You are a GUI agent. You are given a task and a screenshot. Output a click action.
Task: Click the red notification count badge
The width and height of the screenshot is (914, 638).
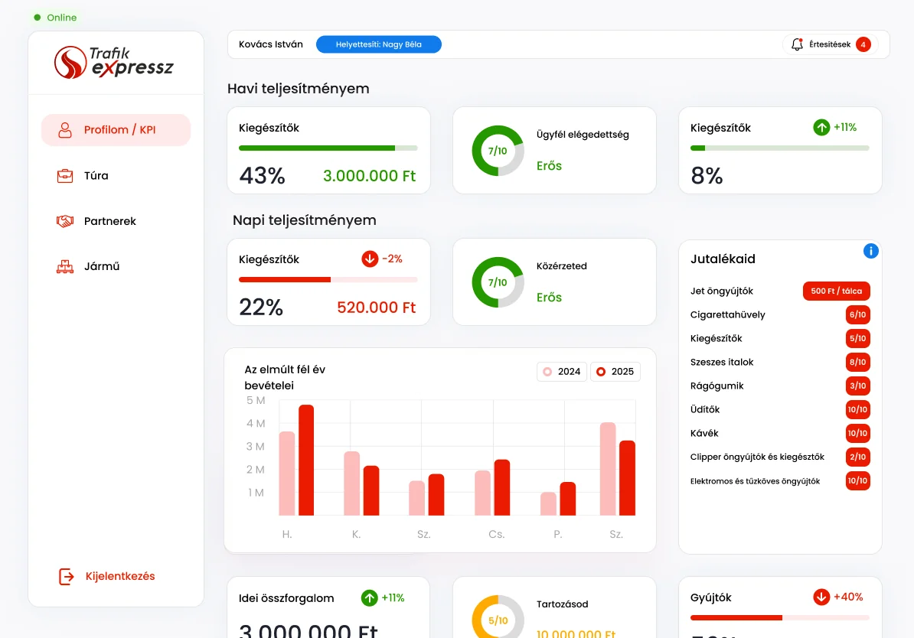863,44
